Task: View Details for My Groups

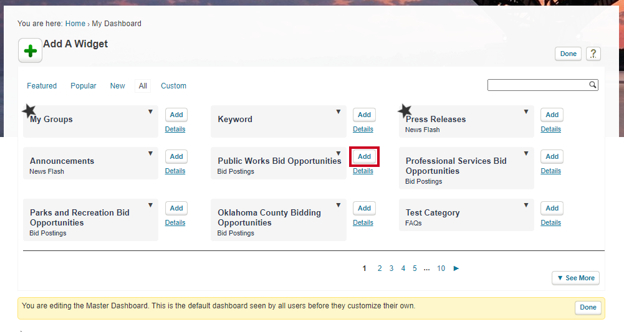Action: 175,129
